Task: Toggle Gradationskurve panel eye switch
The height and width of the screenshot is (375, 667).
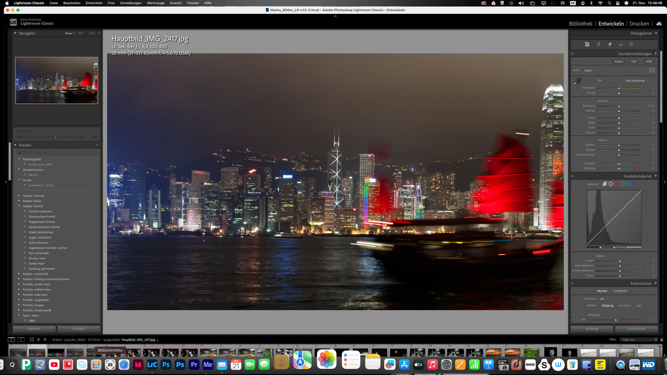Action: (x=573, y=176)
